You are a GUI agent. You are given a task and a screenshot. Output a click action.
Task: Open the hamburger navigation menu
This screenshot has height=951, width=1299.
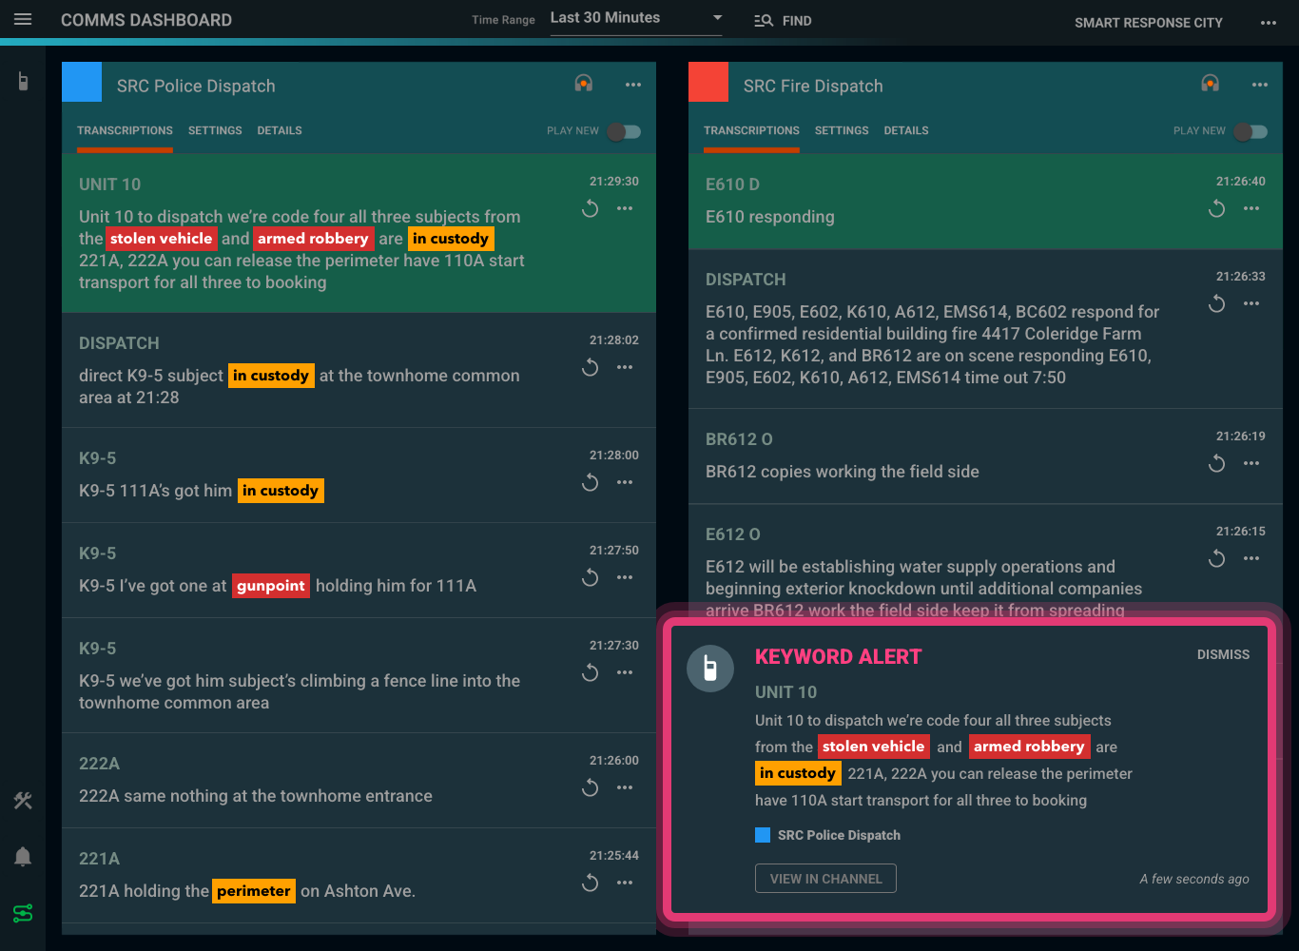click(23, 20)
